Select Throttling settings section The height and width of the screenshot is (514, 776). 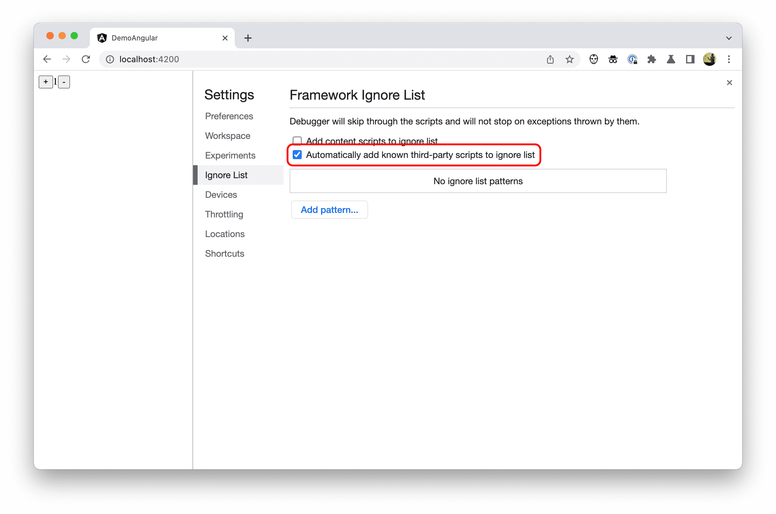pyautogui.click(x=225, y=214)
